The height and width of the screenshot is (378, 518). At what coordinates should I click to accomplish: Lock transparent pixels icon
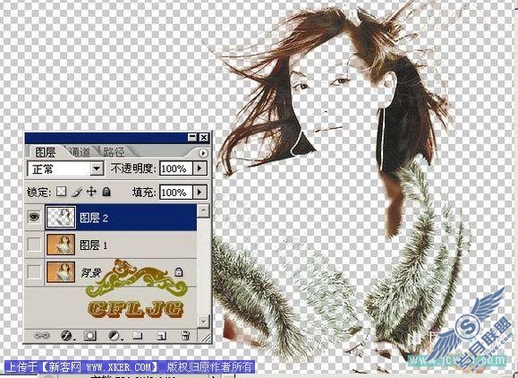(x=62, y=192)
